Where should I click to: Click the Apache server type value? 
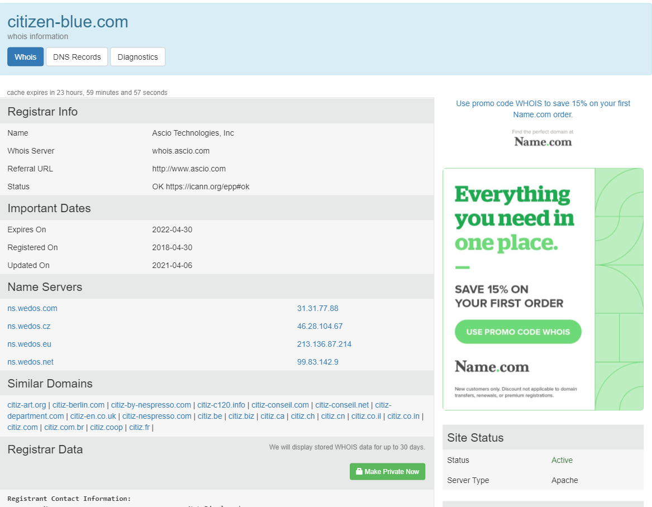pos(565,480)
